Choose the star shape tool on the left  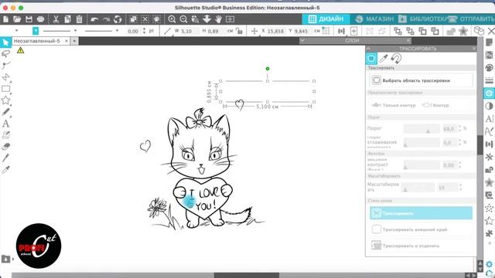click(5, 100)
